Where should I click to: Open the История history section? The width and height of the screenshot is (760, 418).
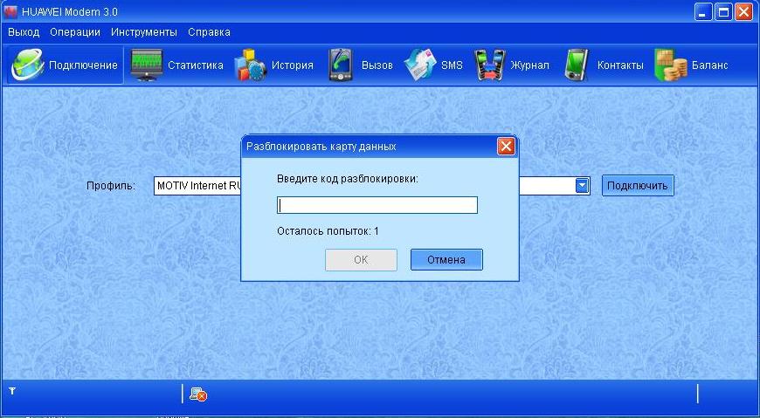(x=273, y=65)
